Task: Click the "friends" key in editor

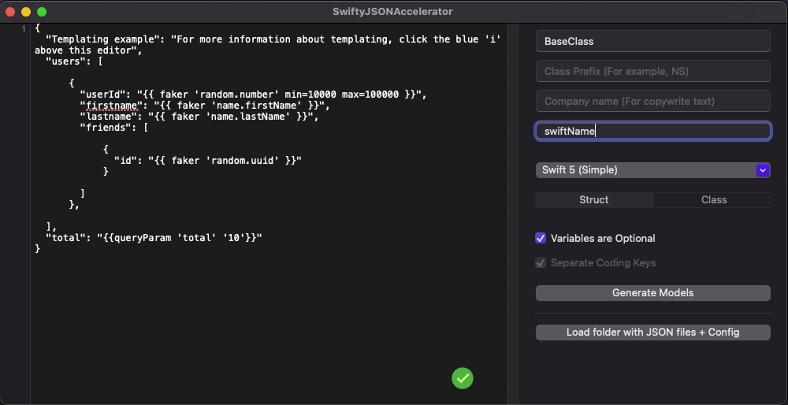Action: (106, 128)
